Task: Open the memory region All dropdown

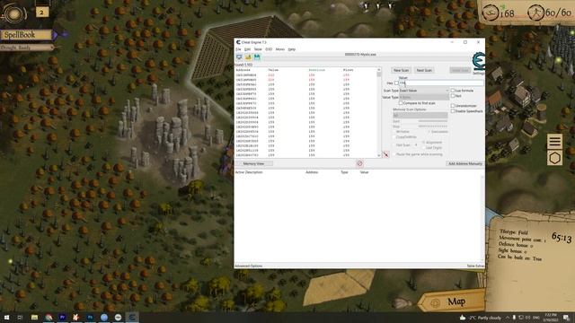Action: [x=420, y=116]
